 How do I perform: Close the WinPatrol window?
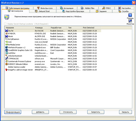coord(134,3)
